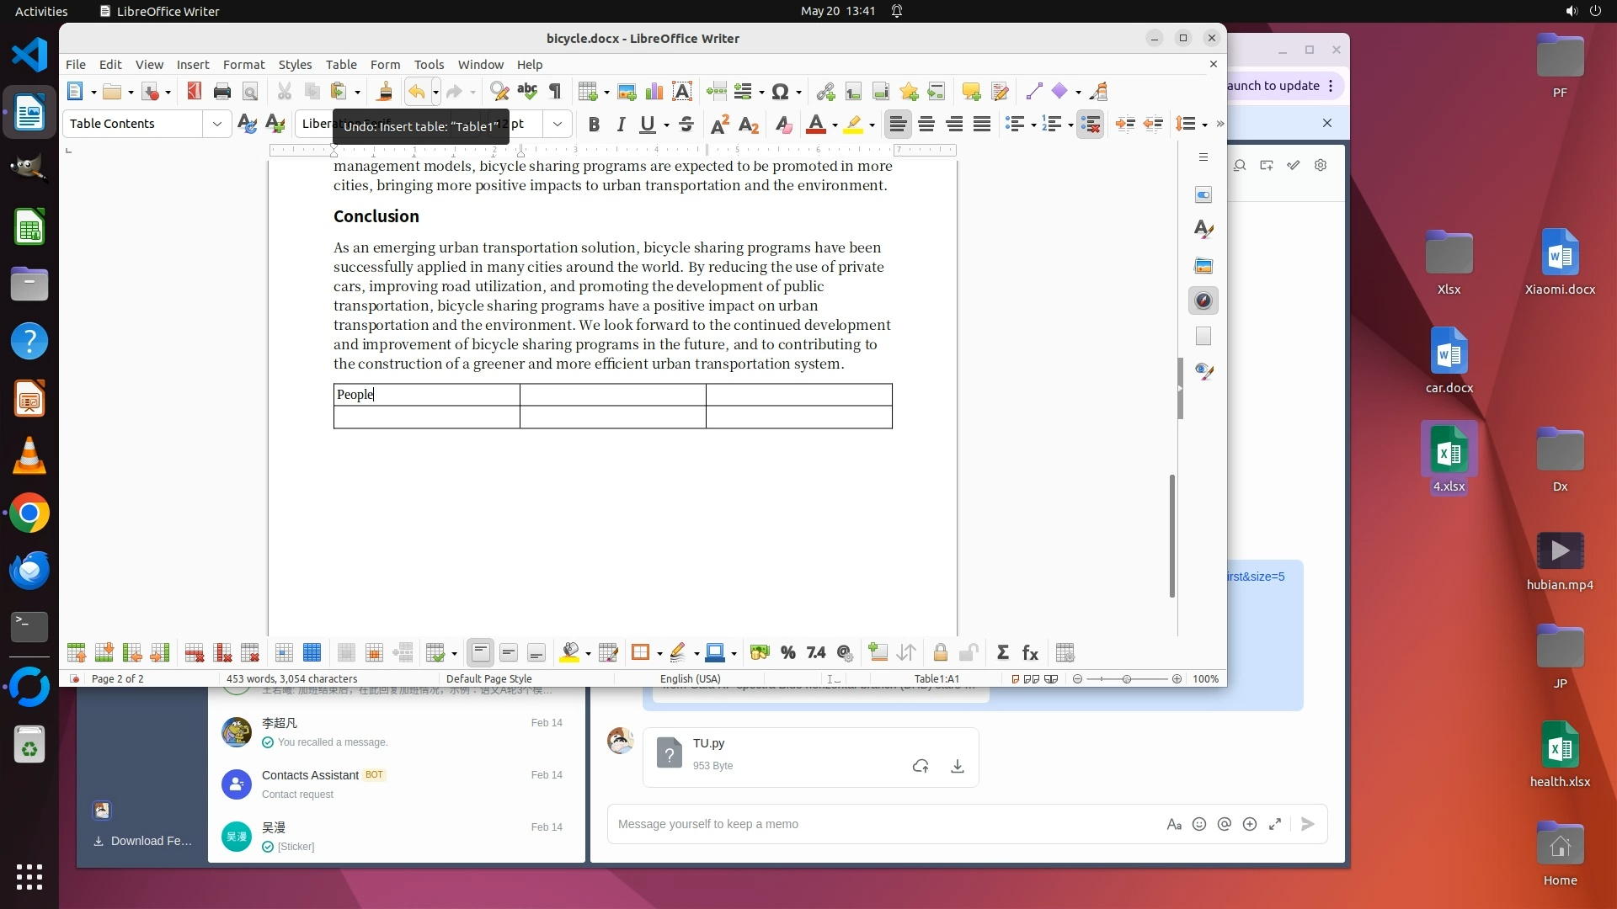Click the Insert Chart icon

click(x=654, y=92)
